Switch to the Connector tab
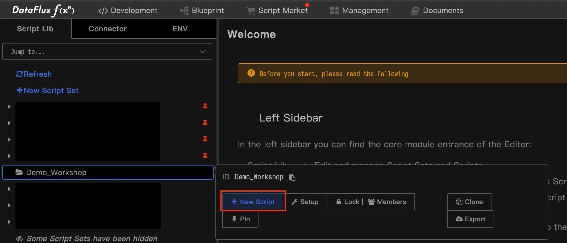 [x=107, y=29]
